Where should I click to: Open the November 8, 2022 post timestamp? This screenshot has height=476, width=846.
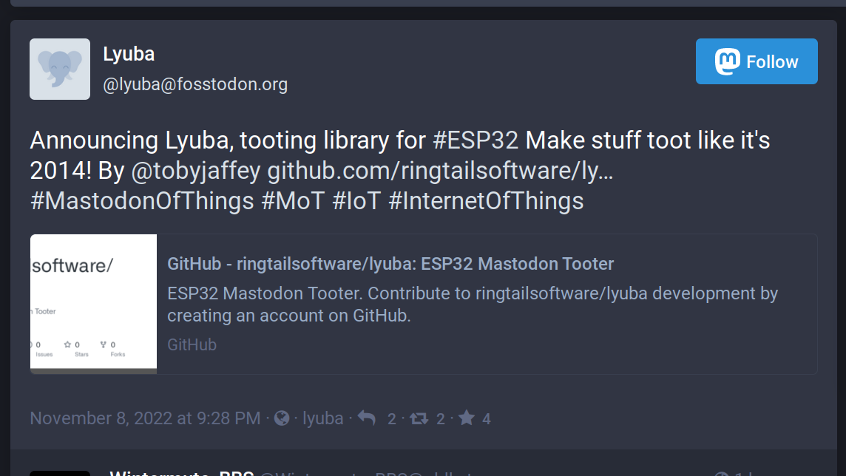coord(145,418)
